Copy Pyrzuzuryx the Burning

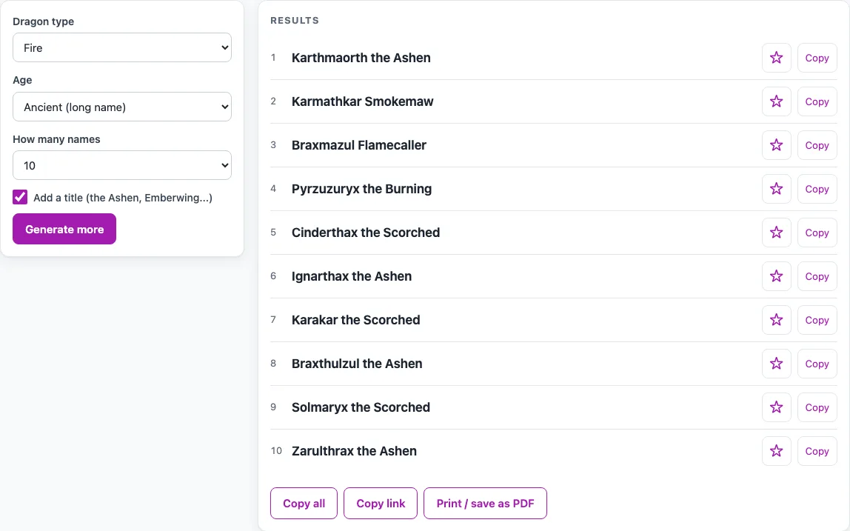(817, 189)
